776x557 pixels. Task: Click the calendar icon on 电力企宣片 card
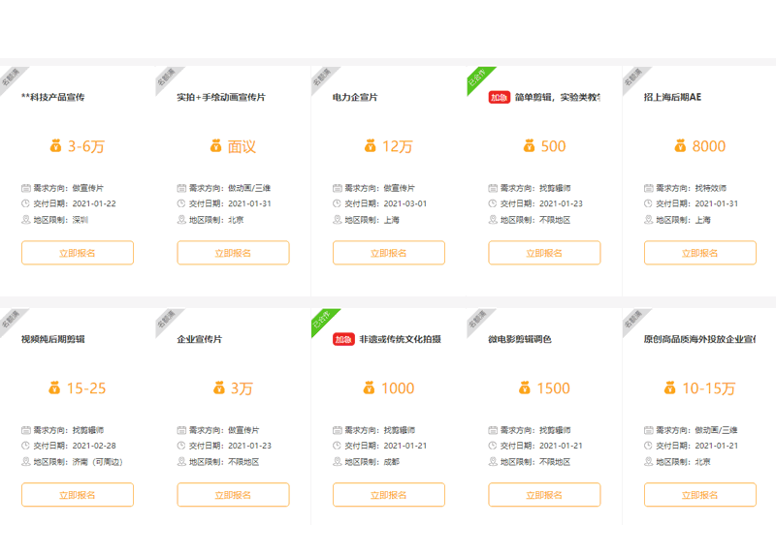337,188
